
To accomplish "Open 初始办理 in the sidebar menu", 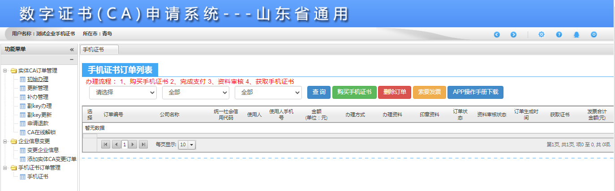I will pos(38,79).
